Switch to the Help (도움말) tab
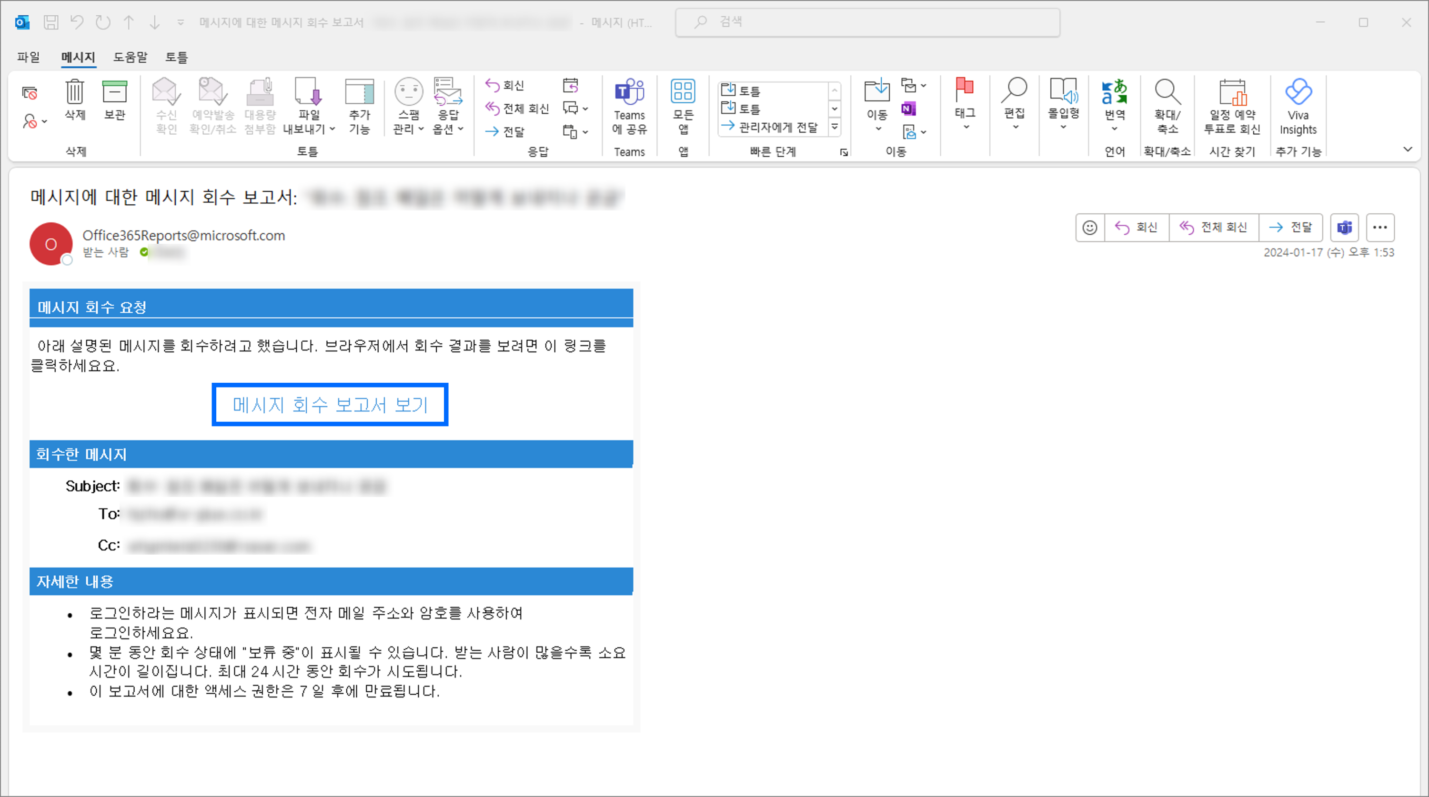This screenshot has height=797, width=1429. pyautogui.click(x=131, y=57)
